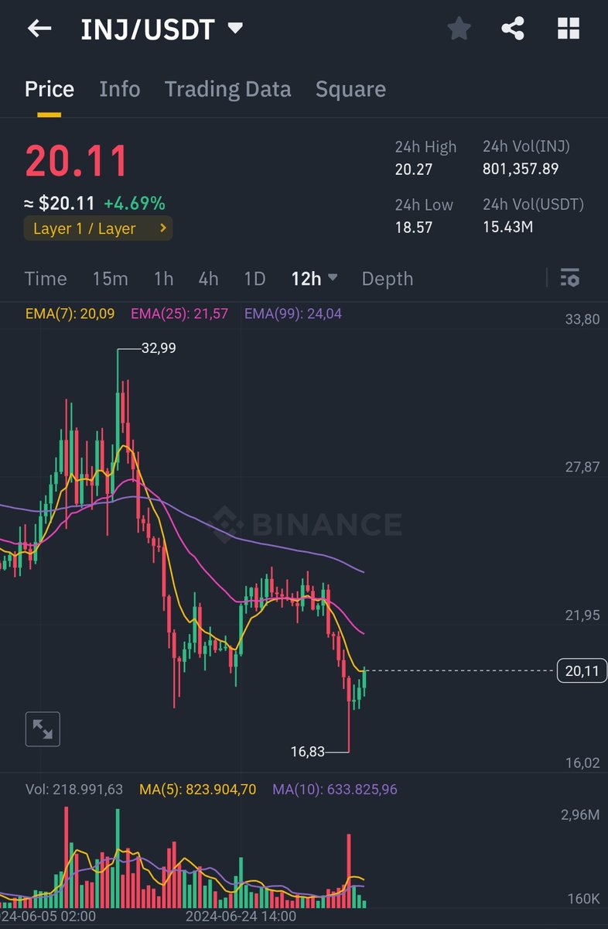Expand chart to fullscreen icon
This screenshot has height=929, width=608.
pyautogui.click(x=43, y=729)
